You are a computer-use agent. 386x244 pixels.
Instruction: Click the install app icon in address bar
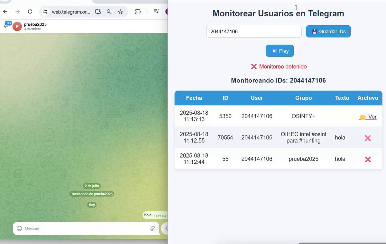[x=98, y=12]
